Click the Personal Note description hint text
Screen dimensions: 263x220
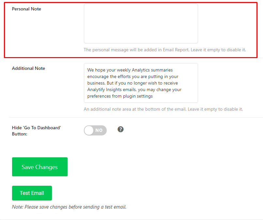[165, 50]
